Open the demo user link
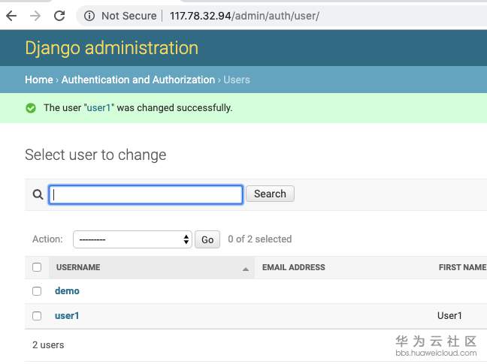 (67, 291)
